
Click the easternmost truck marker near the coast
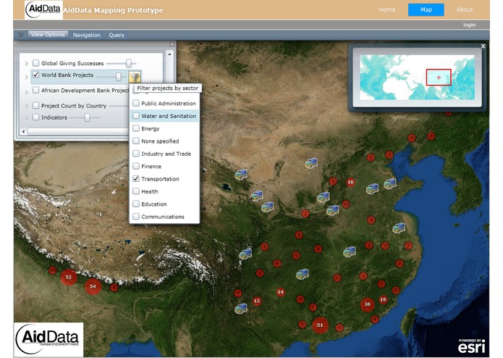(399, 228)
